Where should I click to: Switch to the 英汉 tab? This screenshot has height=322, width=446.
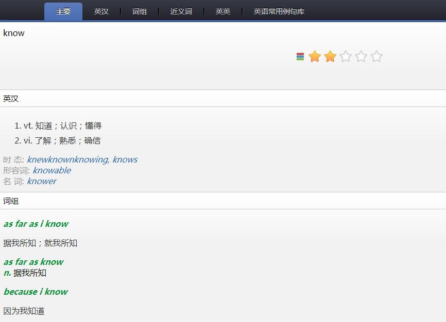pyautogui.click(x=101, y=11)
